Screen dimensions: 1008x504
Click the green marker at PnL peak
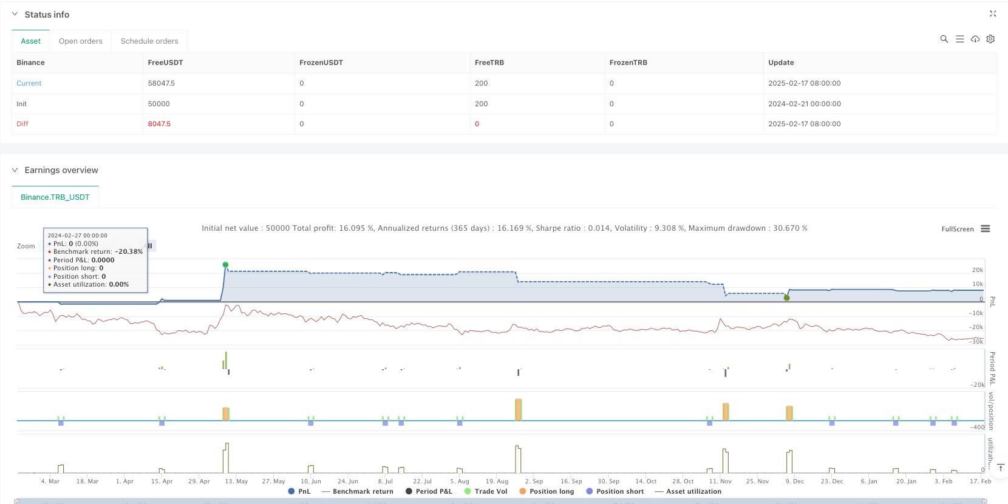point(225,265)
